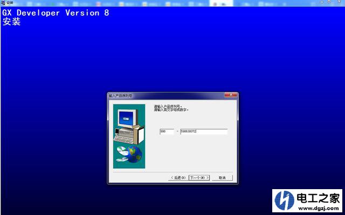
Task: Click the 请输入产品序列号 instruction text
Action: pyautogui.click(x=168, y=106)
